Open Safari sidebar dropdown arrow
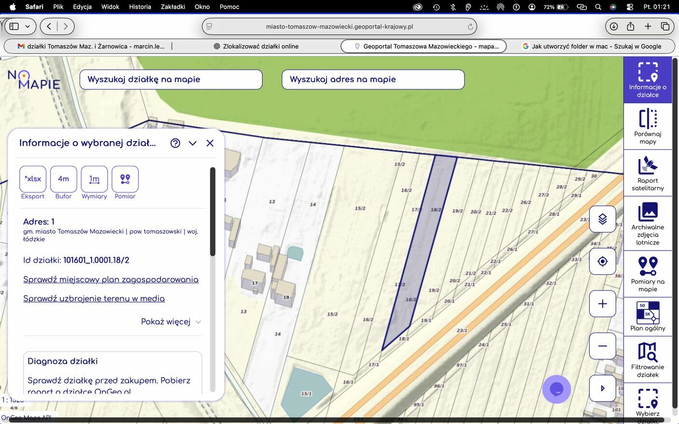This screenshot has width=679, height=424. 27,26
